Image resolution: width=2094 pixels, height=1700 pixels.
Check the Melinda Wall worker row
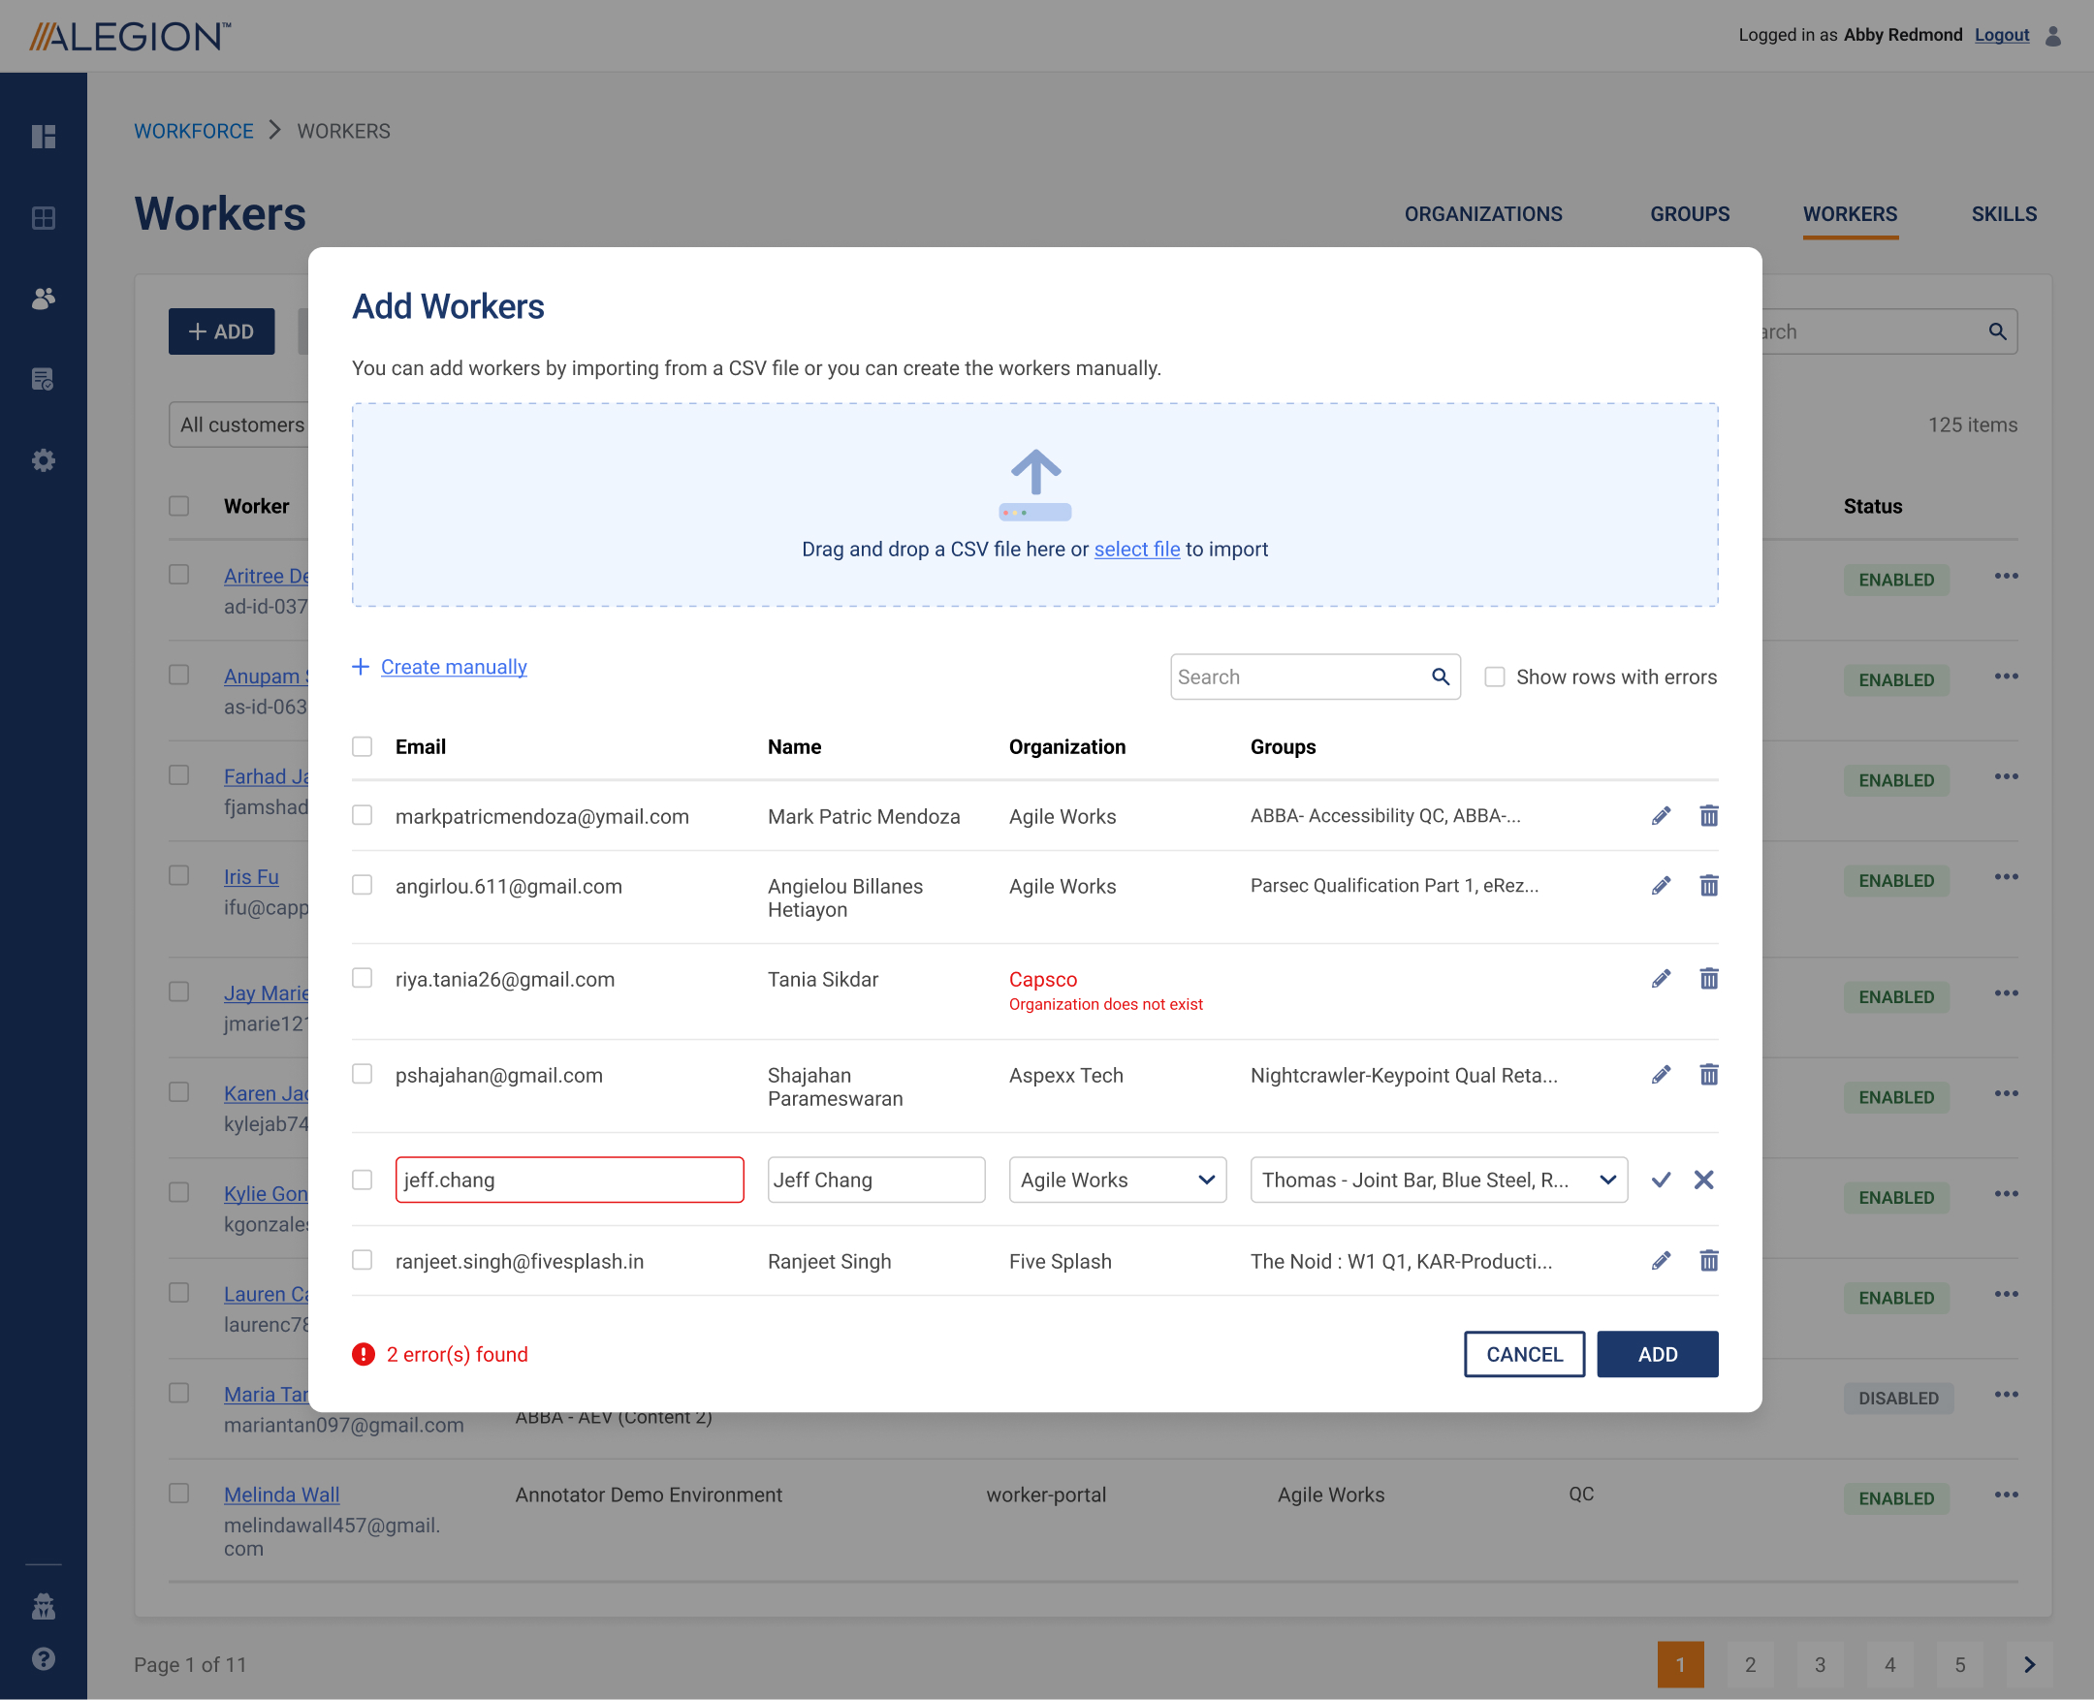pos(178,1493)
